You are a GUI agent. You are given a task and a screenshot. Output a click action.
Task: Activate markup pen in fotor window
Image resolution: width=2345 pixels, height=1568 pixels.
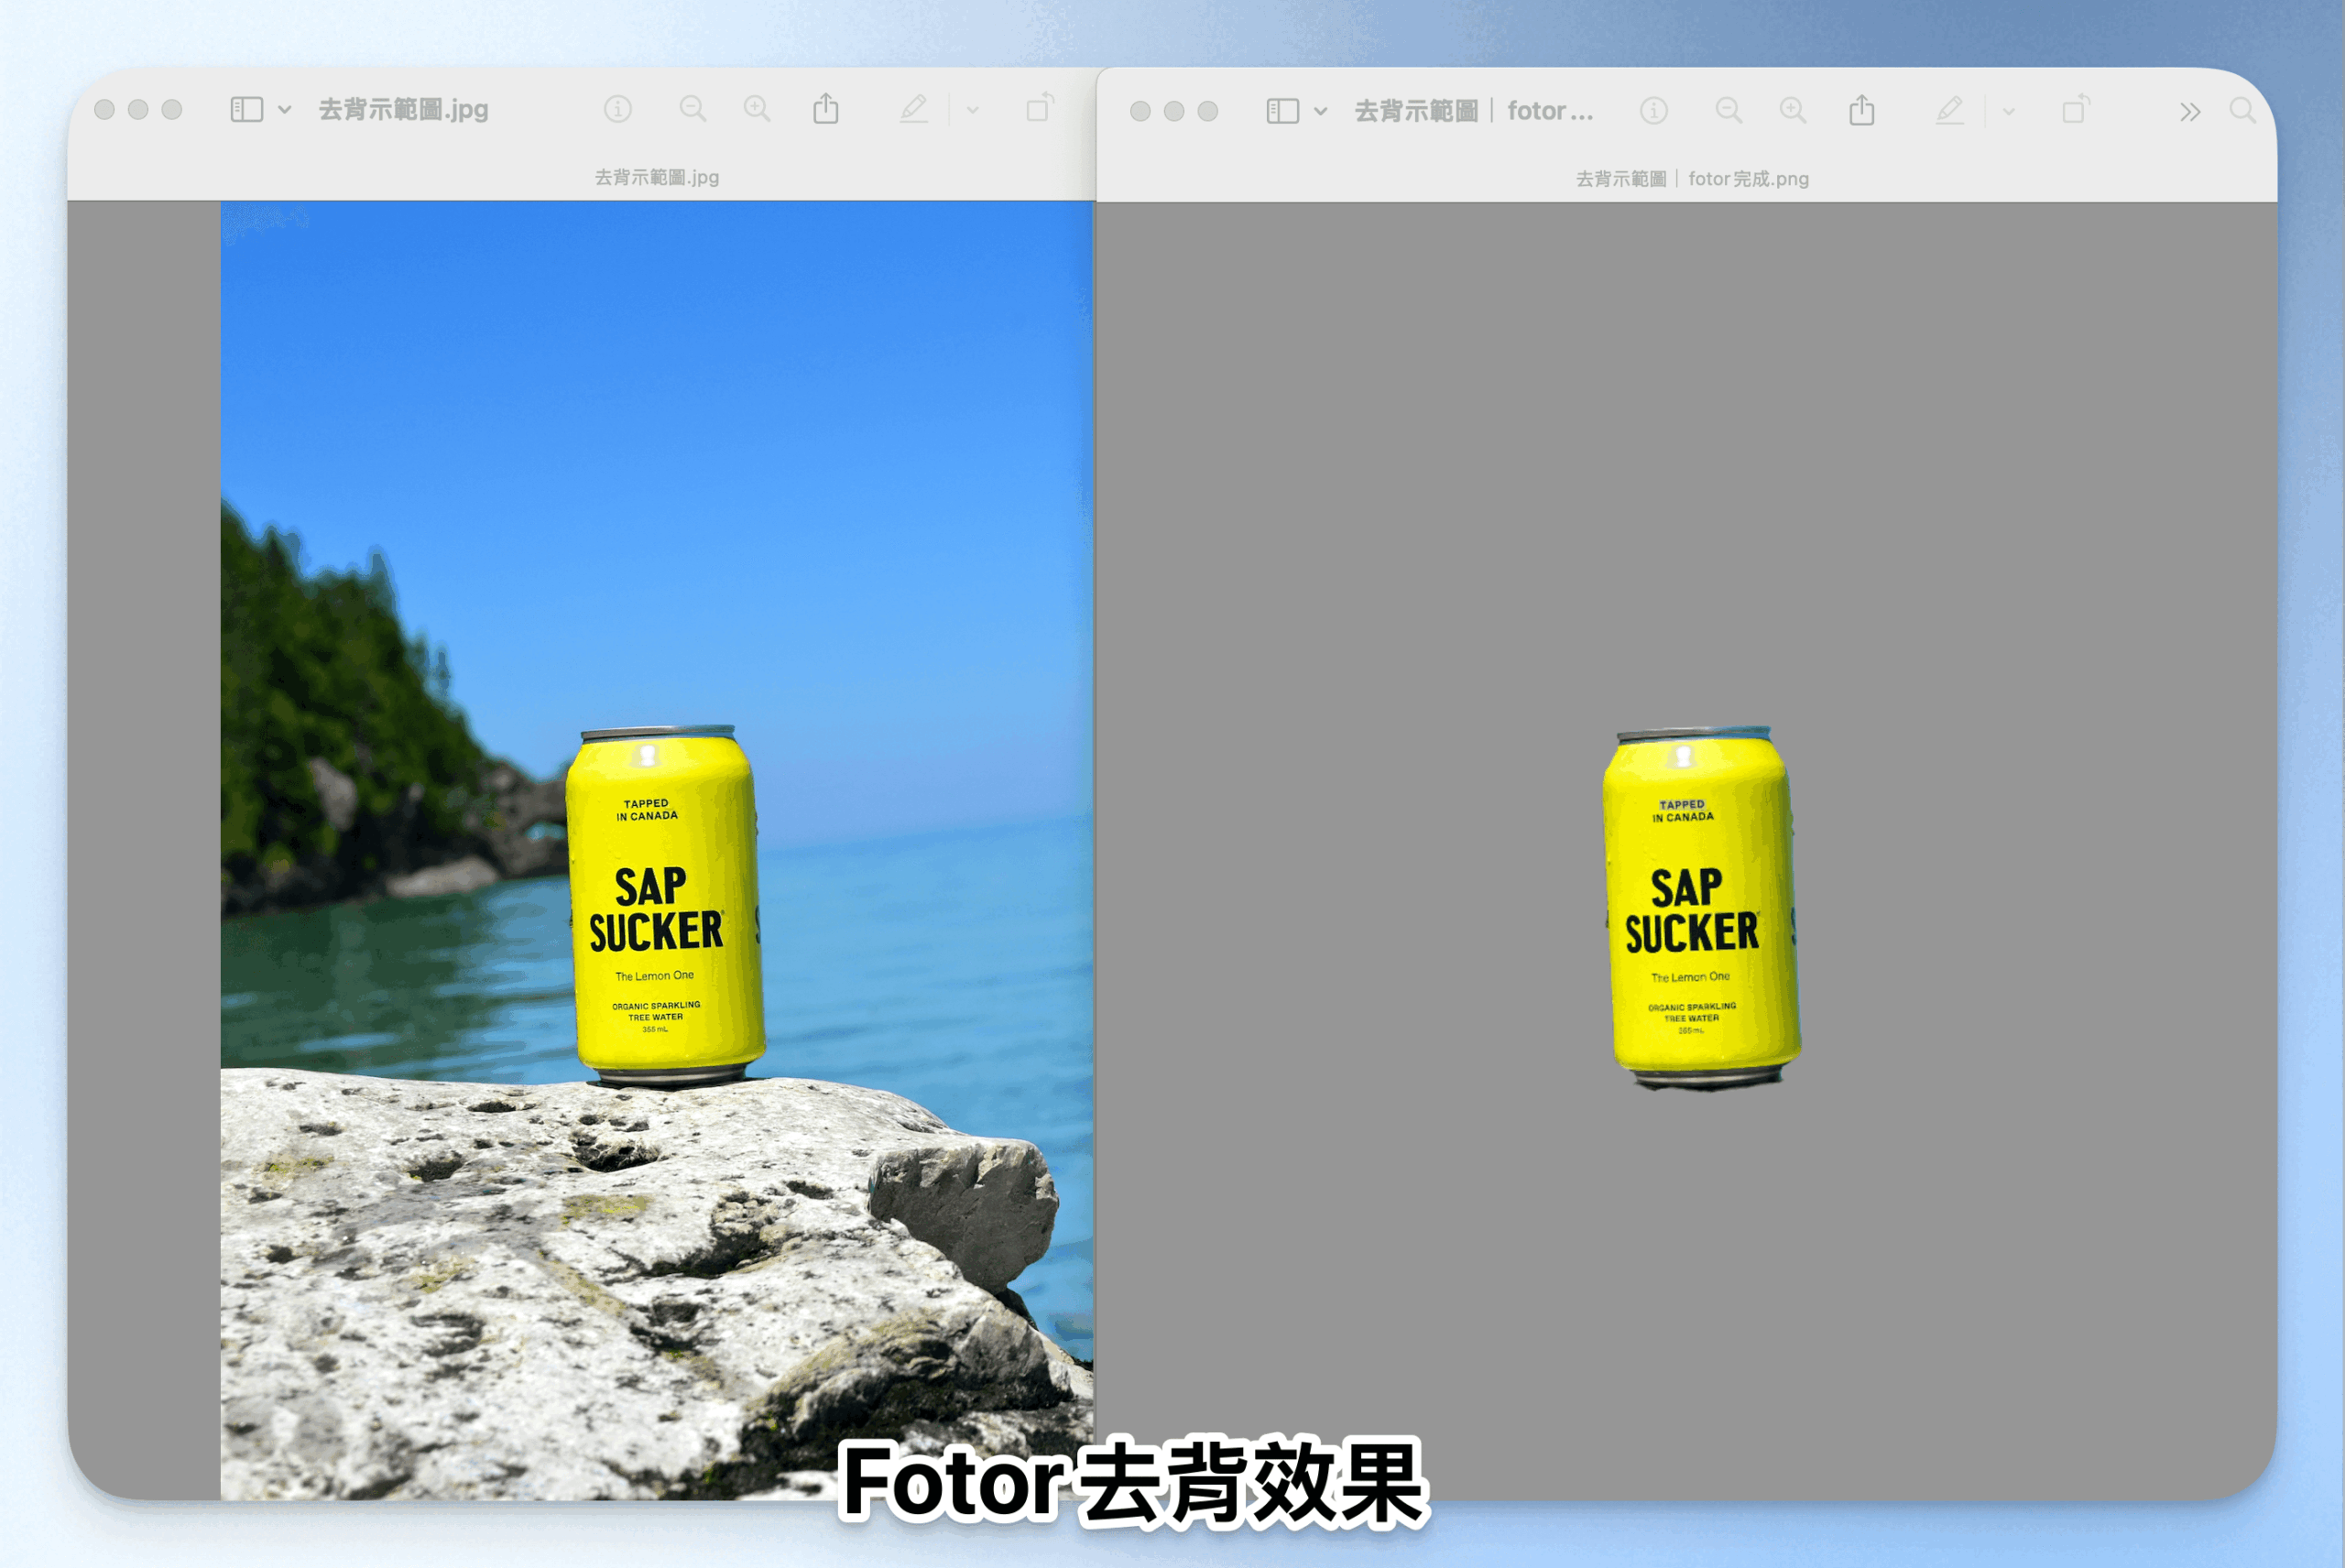click(x=1949, y=111)
